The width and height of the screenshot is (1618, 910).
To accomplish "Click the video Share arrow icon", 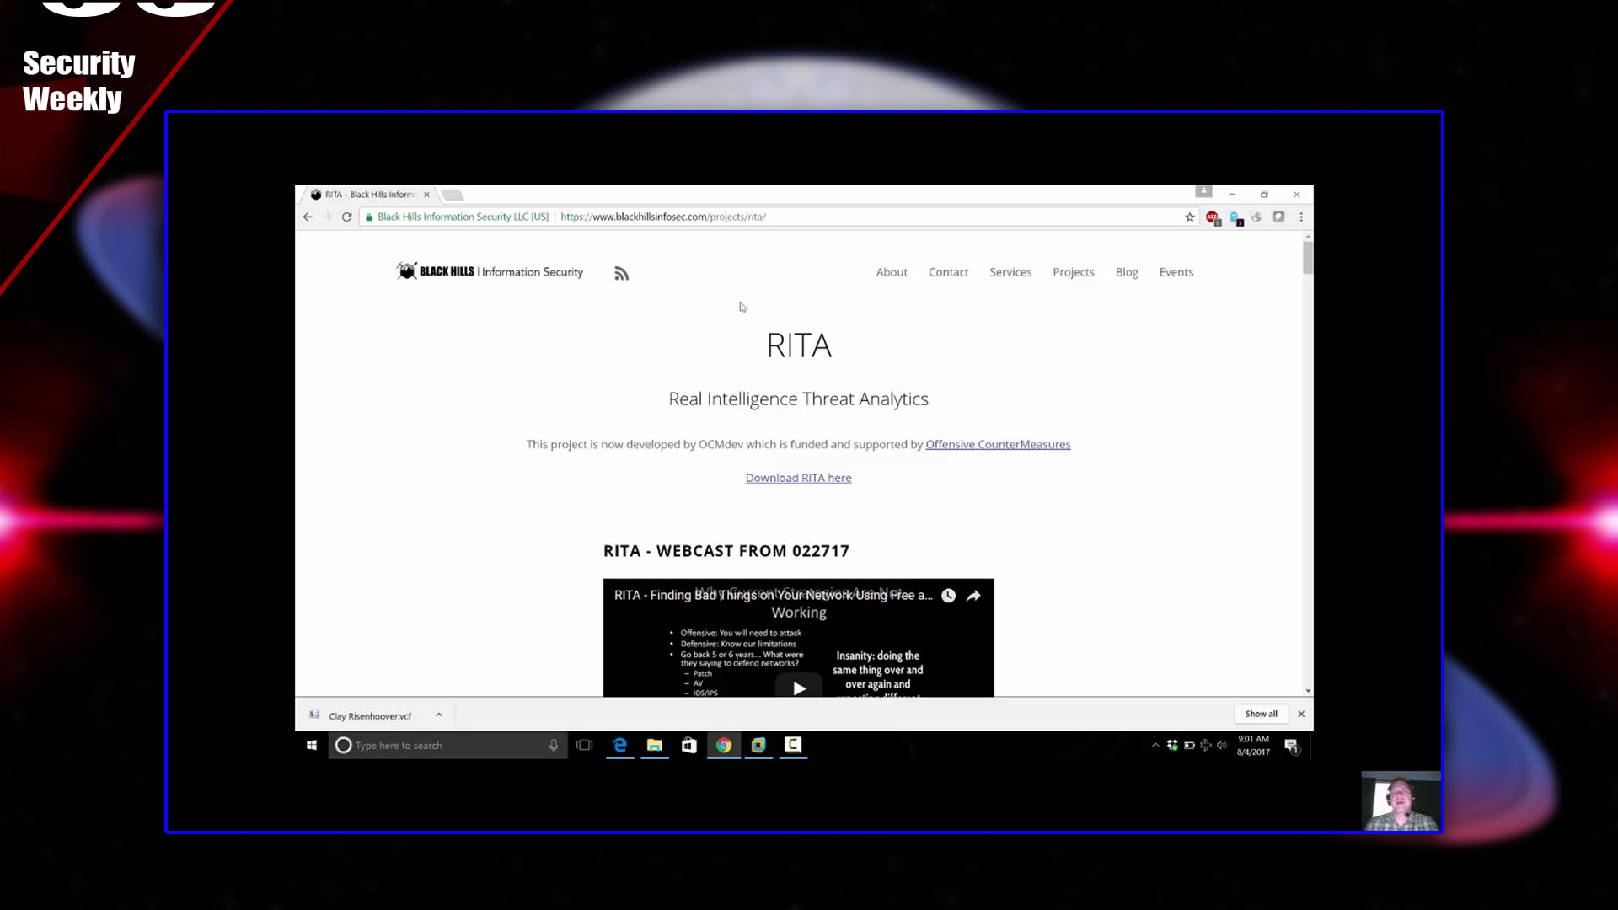I will 973,596.
